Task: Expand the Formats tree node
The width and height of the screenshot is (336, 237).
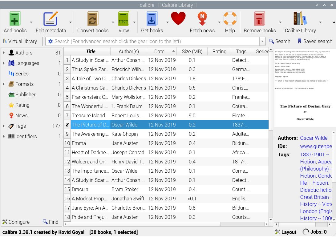Action: pos(4,84)
